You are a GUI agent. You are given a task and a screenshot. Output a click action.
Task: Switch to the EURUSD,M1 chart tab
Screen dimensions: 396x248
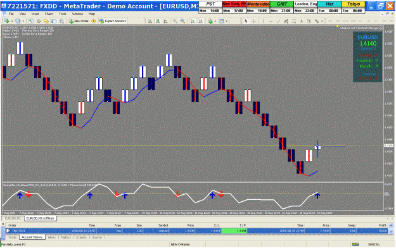click(13, 218)
